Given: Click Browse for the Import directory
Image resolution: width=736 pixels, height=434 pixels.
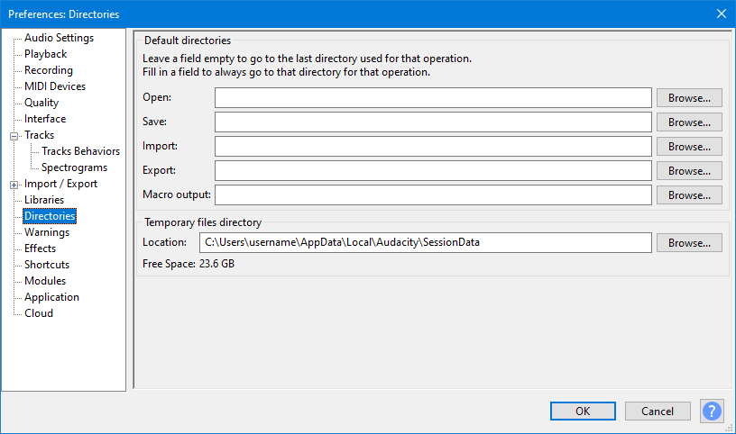Looking at the screenshot, I should pyautogui.click(x=689, y=147).
